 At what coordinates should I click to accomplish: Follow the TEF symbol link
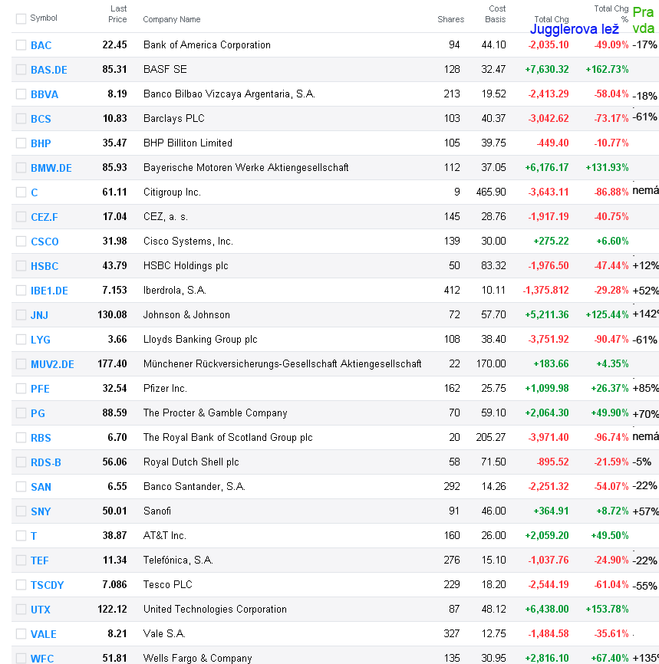(39, 561)
